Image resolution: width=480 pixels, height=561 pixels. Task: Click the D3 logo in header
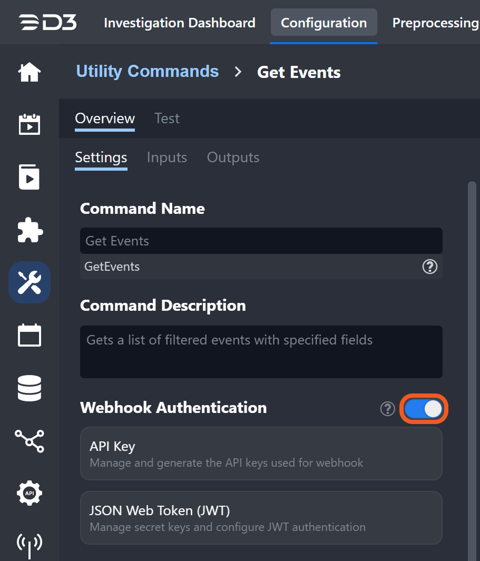(47, 23)
